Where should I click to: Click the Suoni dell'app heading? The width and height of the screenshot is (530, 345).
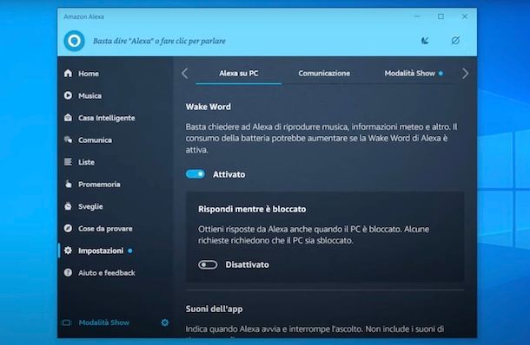(214, 309)
